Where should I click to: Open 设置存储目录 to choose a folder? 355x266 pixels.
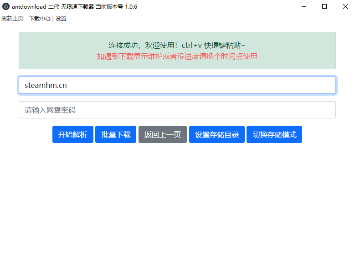[217, 134]
